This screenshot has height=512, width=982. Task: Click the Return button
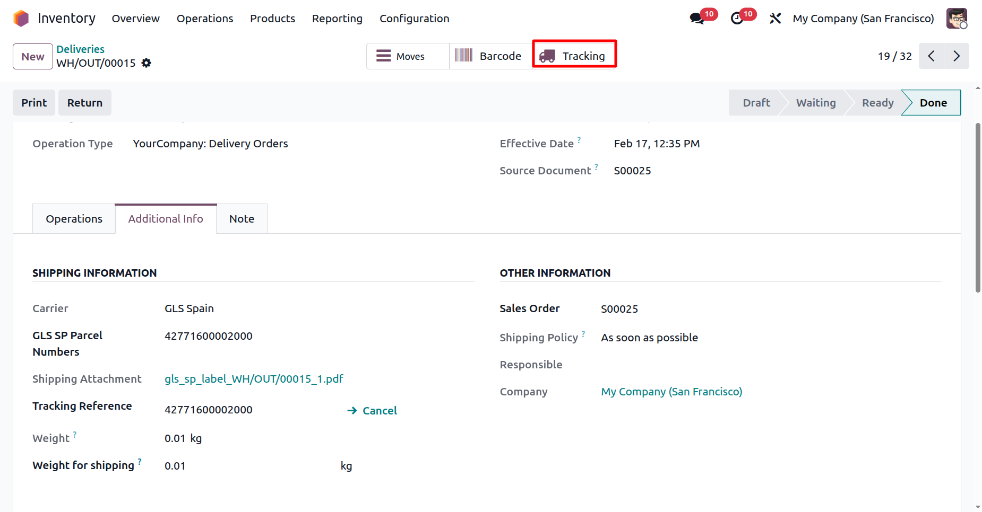click(85, 103)
